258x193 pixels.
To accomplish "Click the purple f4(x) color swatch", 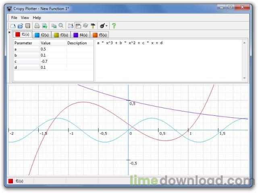I will coord(76,35).
